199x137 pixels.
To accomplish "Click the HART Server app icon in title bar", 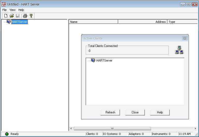I will pyautogui.click(x=4, y=4).
